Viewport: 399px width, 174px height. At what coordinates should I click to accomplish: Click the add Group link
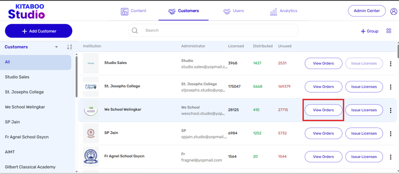(369, 31)
